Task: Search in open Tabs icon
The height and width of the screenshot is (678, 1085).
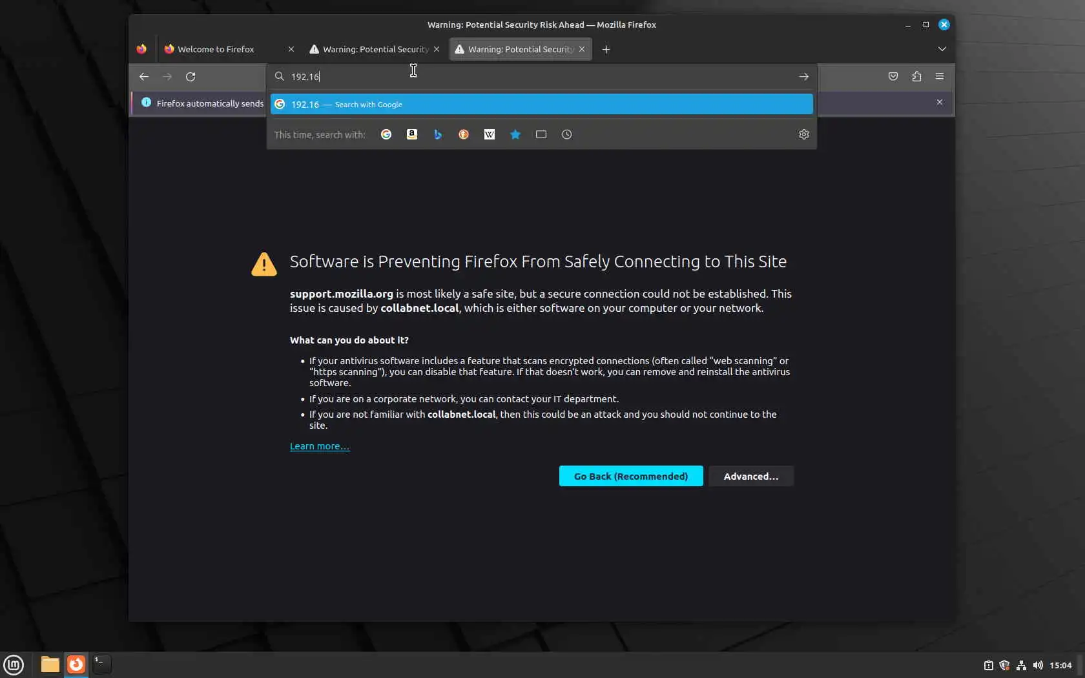Action: pos(541,134)
